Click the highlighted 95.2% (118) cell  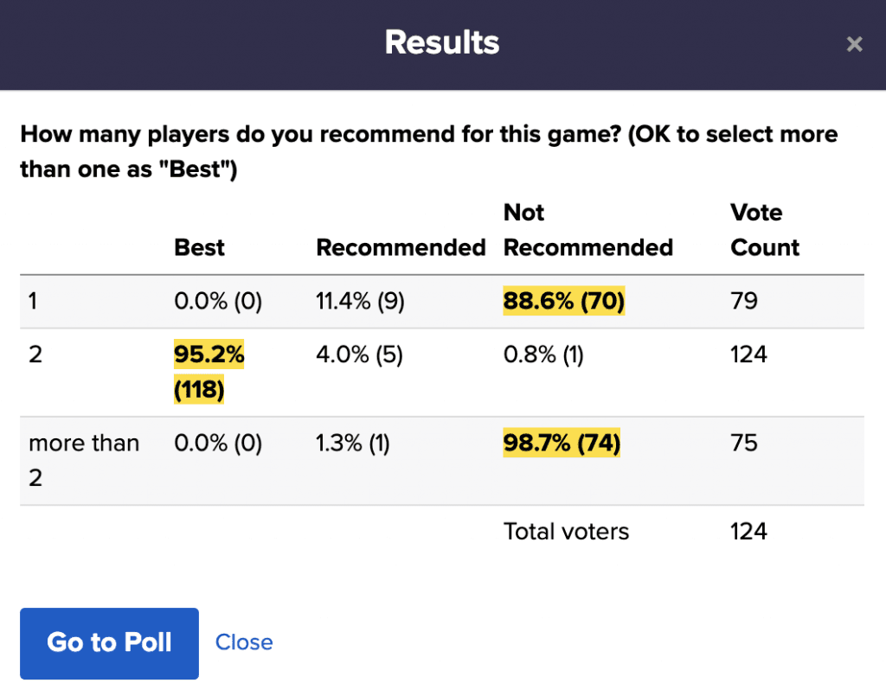coord(209,373)
